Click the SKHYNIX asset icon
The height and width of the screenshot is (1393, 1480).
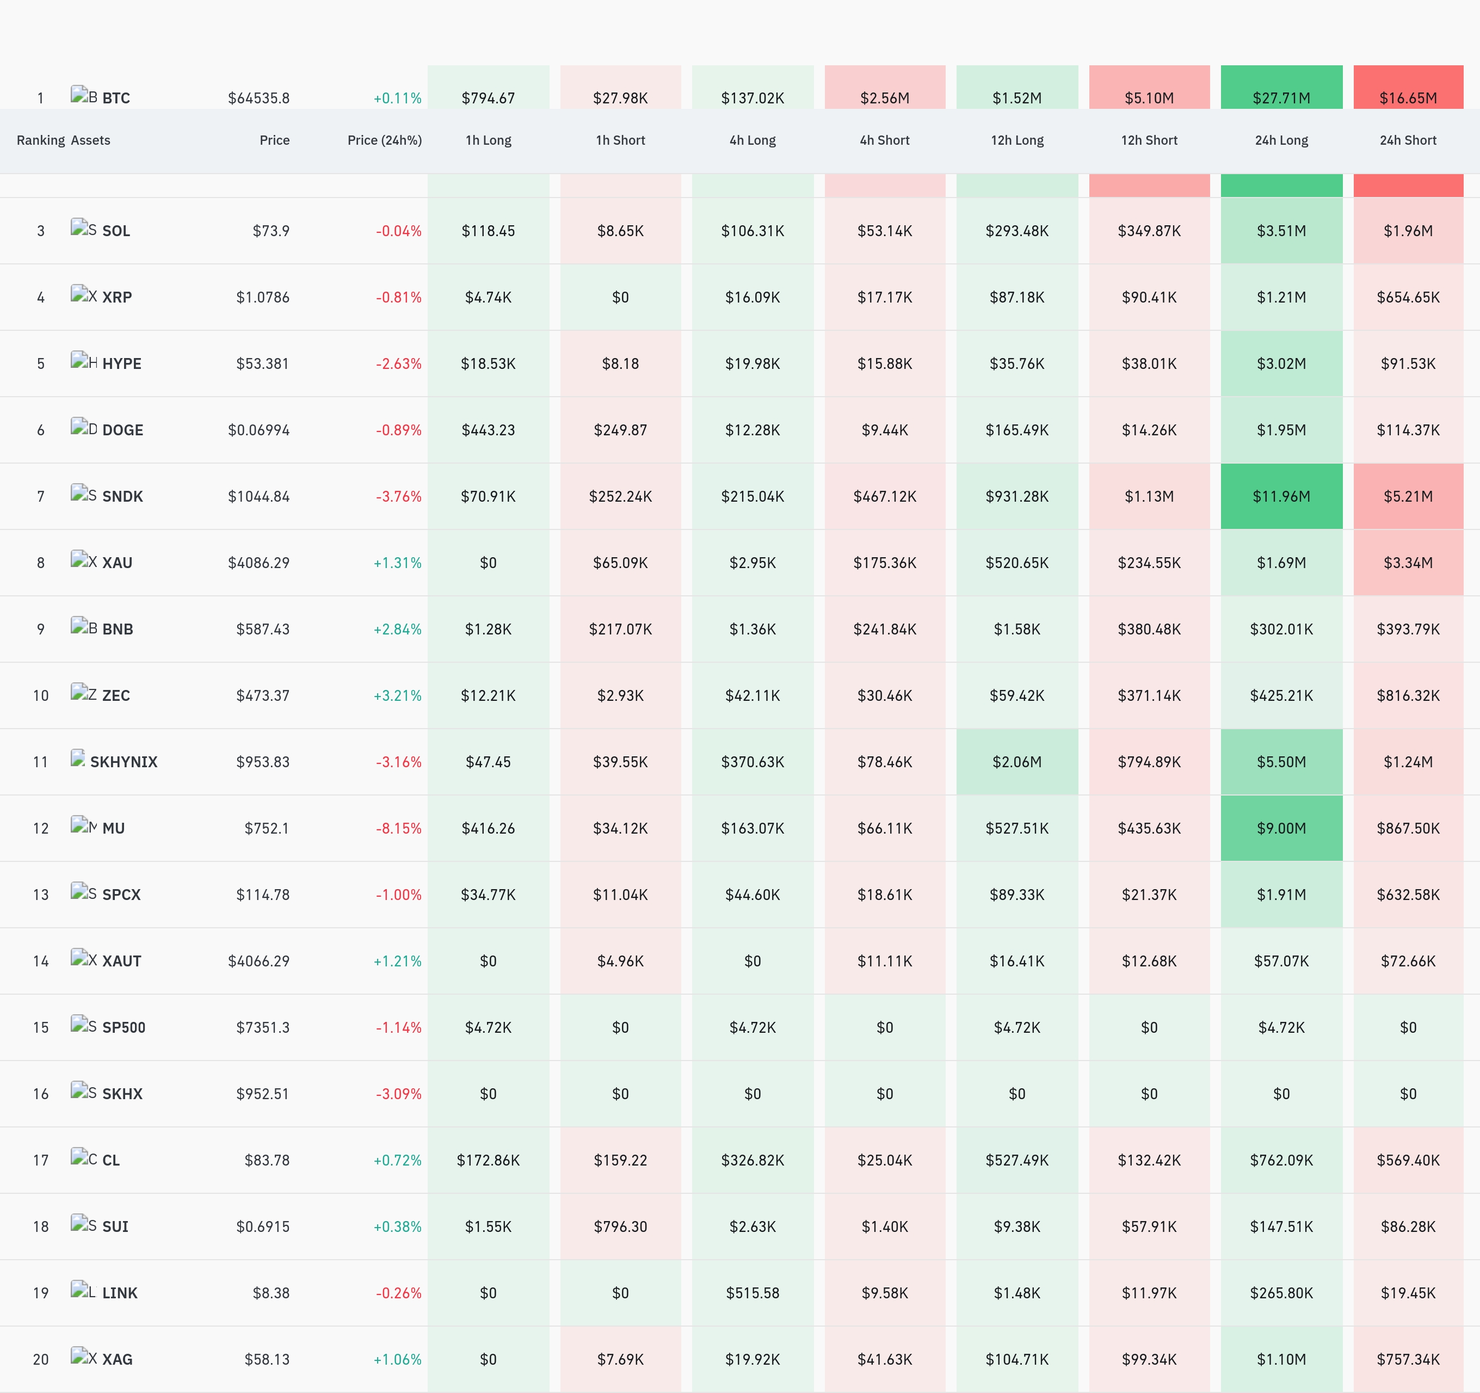(x=78, y=759)
